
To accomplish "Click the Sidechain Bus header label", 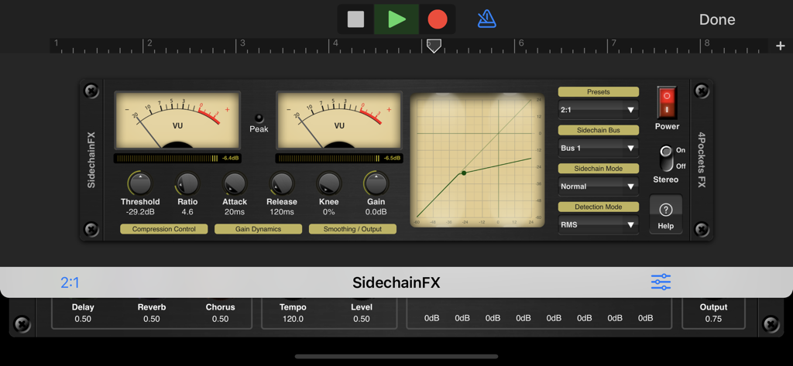I will (x=599, y=131).
